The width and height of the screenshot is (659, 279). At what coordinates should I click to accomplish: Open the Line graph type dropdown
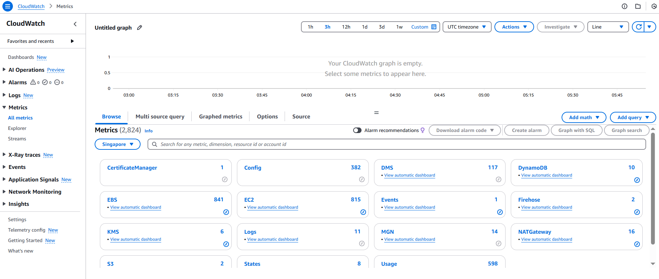608,27
